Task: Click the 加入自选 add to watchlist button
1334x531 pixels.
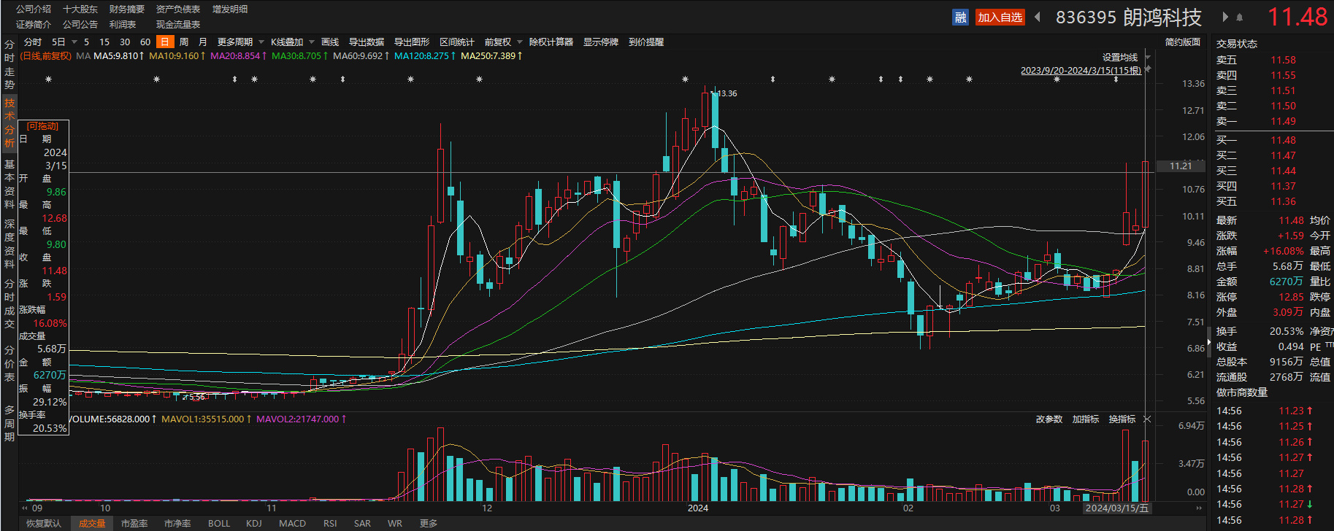Action: coord(1000,18)
